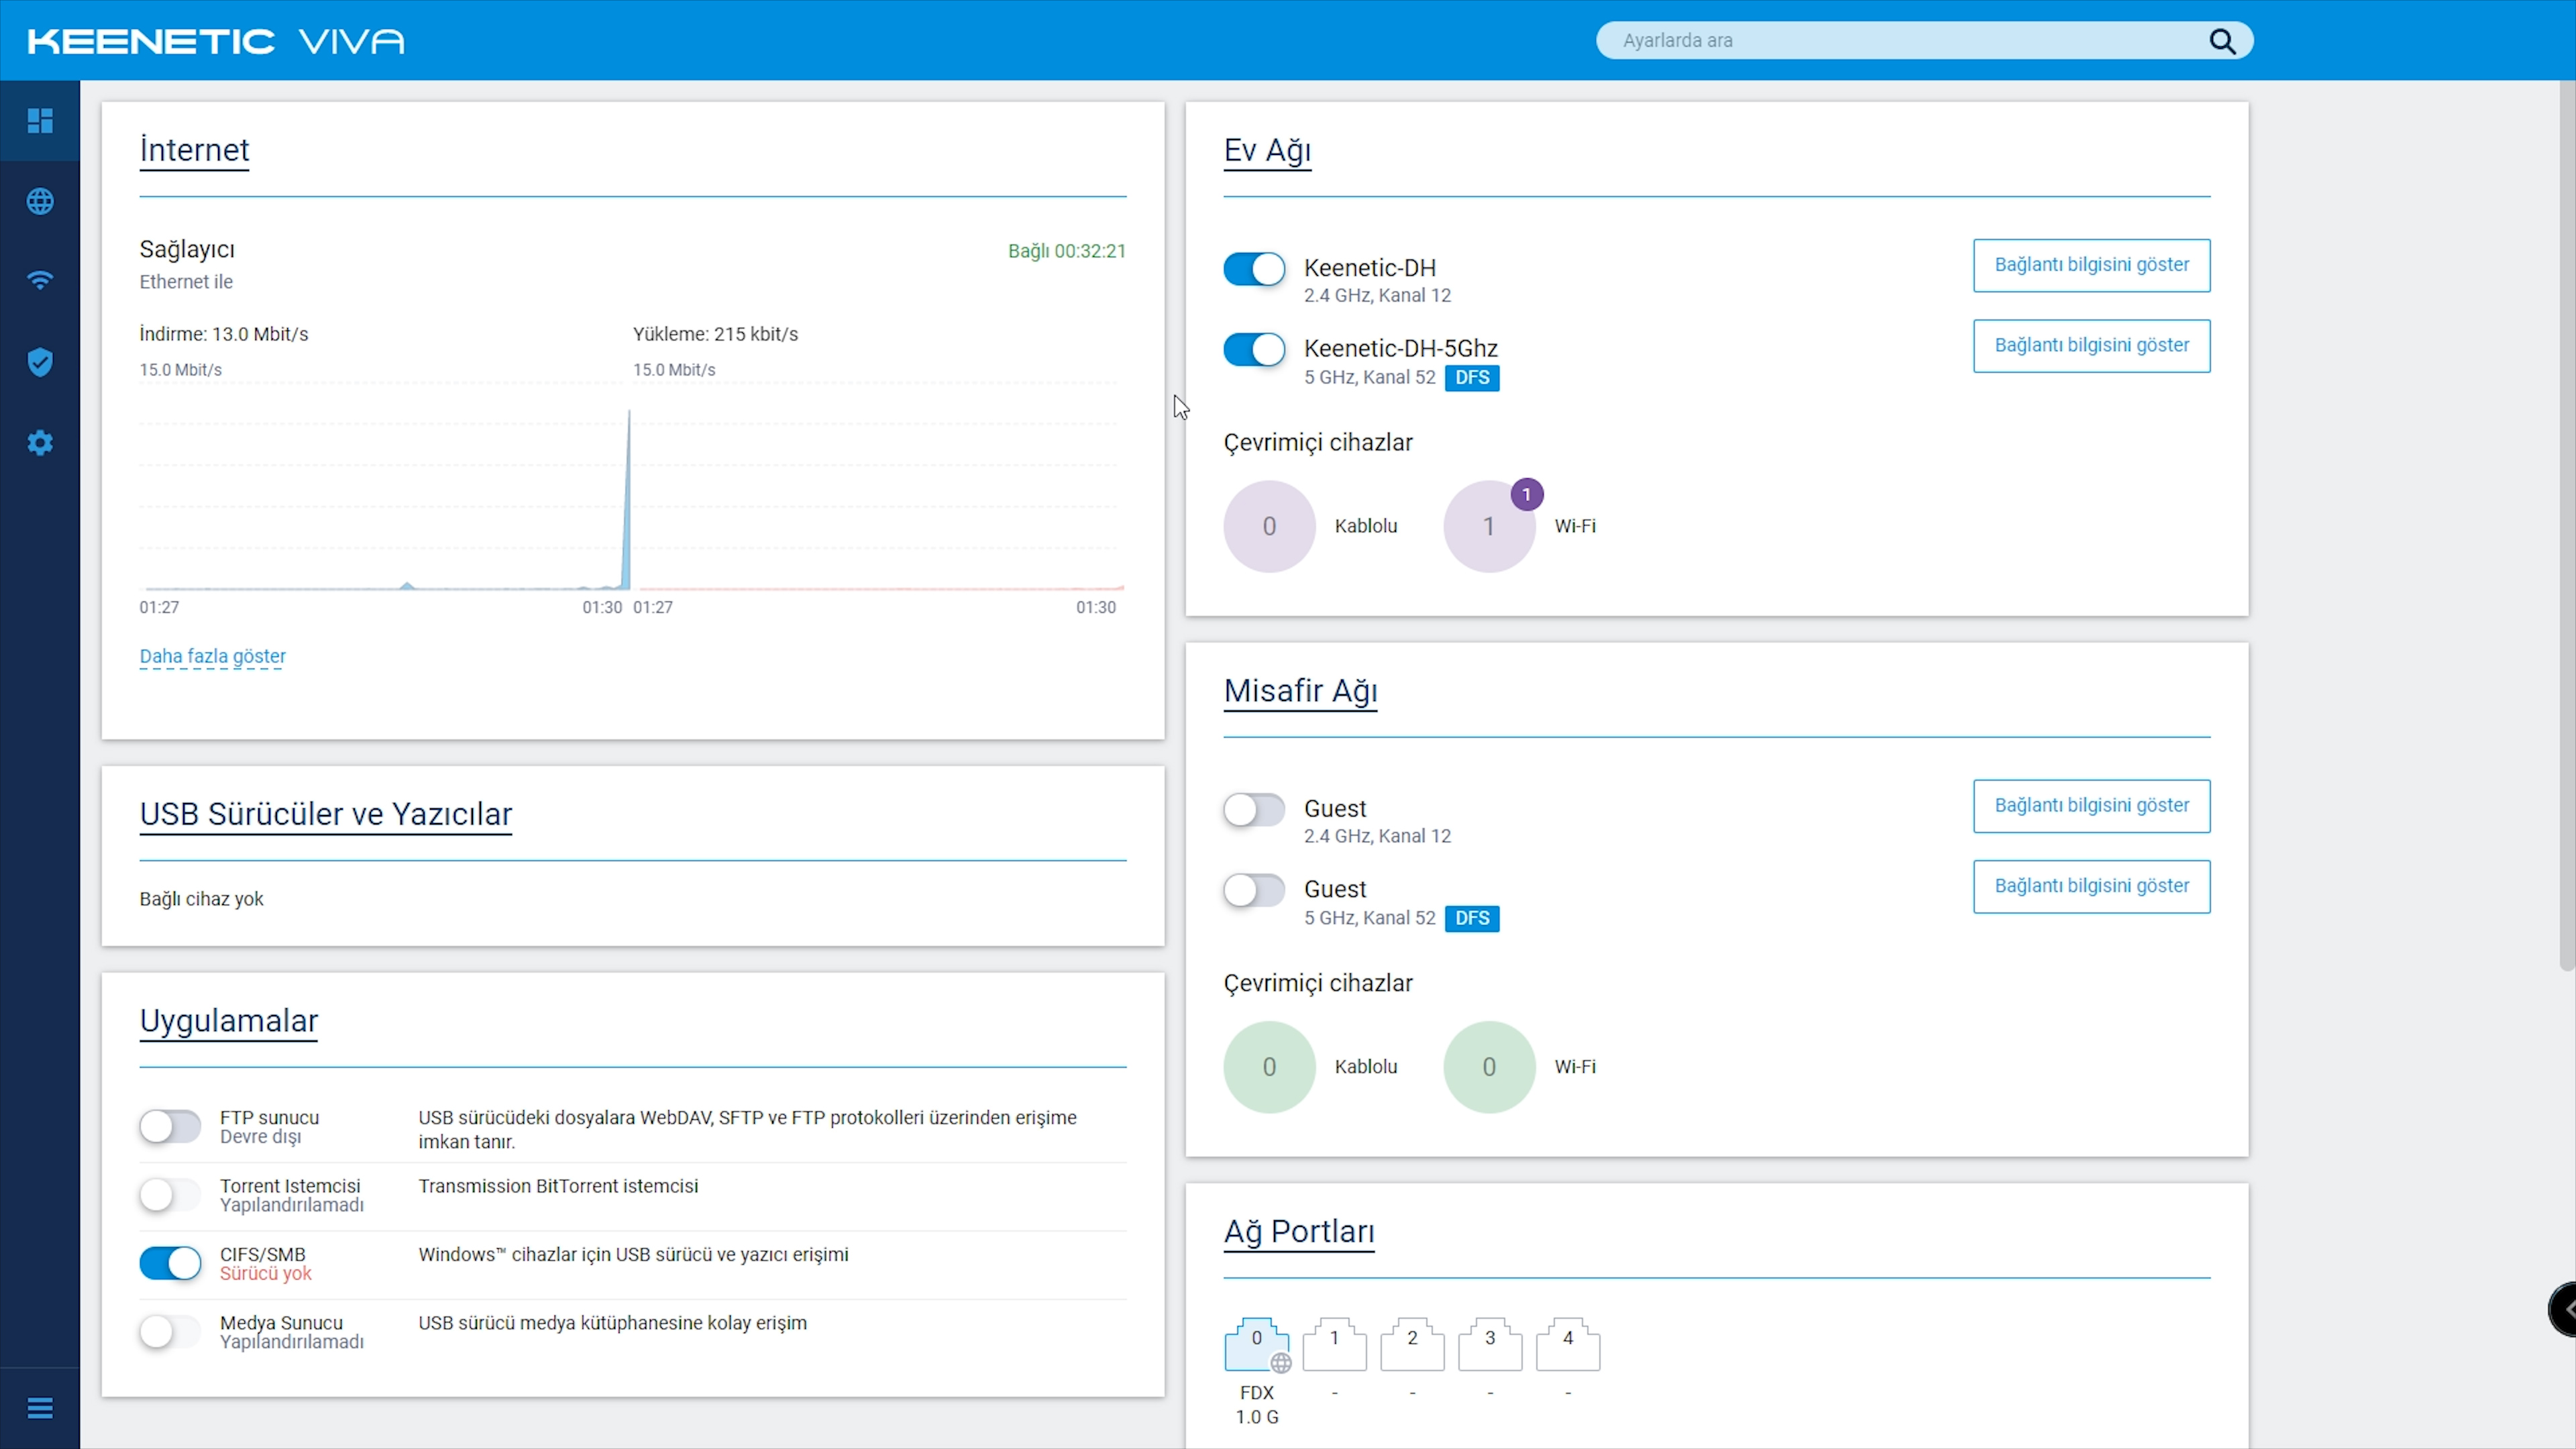Expand the sidebar hamburger menu
Viewport: 2576px width, 1449px height.
pyautogui.click(x=40, y=1408)
